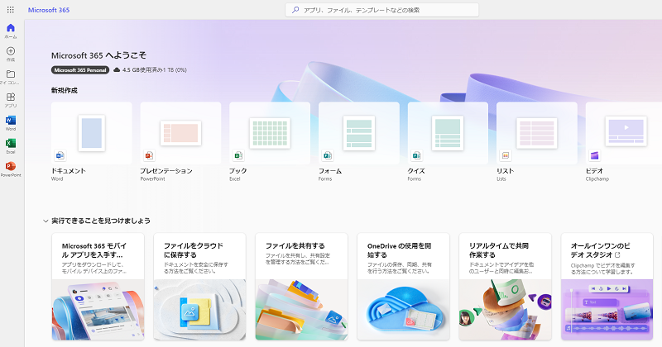This screenshot has width=662, height=347.
Task: Click the 4.5 GB使用済み storage text
Action: [x=155, y=70]
